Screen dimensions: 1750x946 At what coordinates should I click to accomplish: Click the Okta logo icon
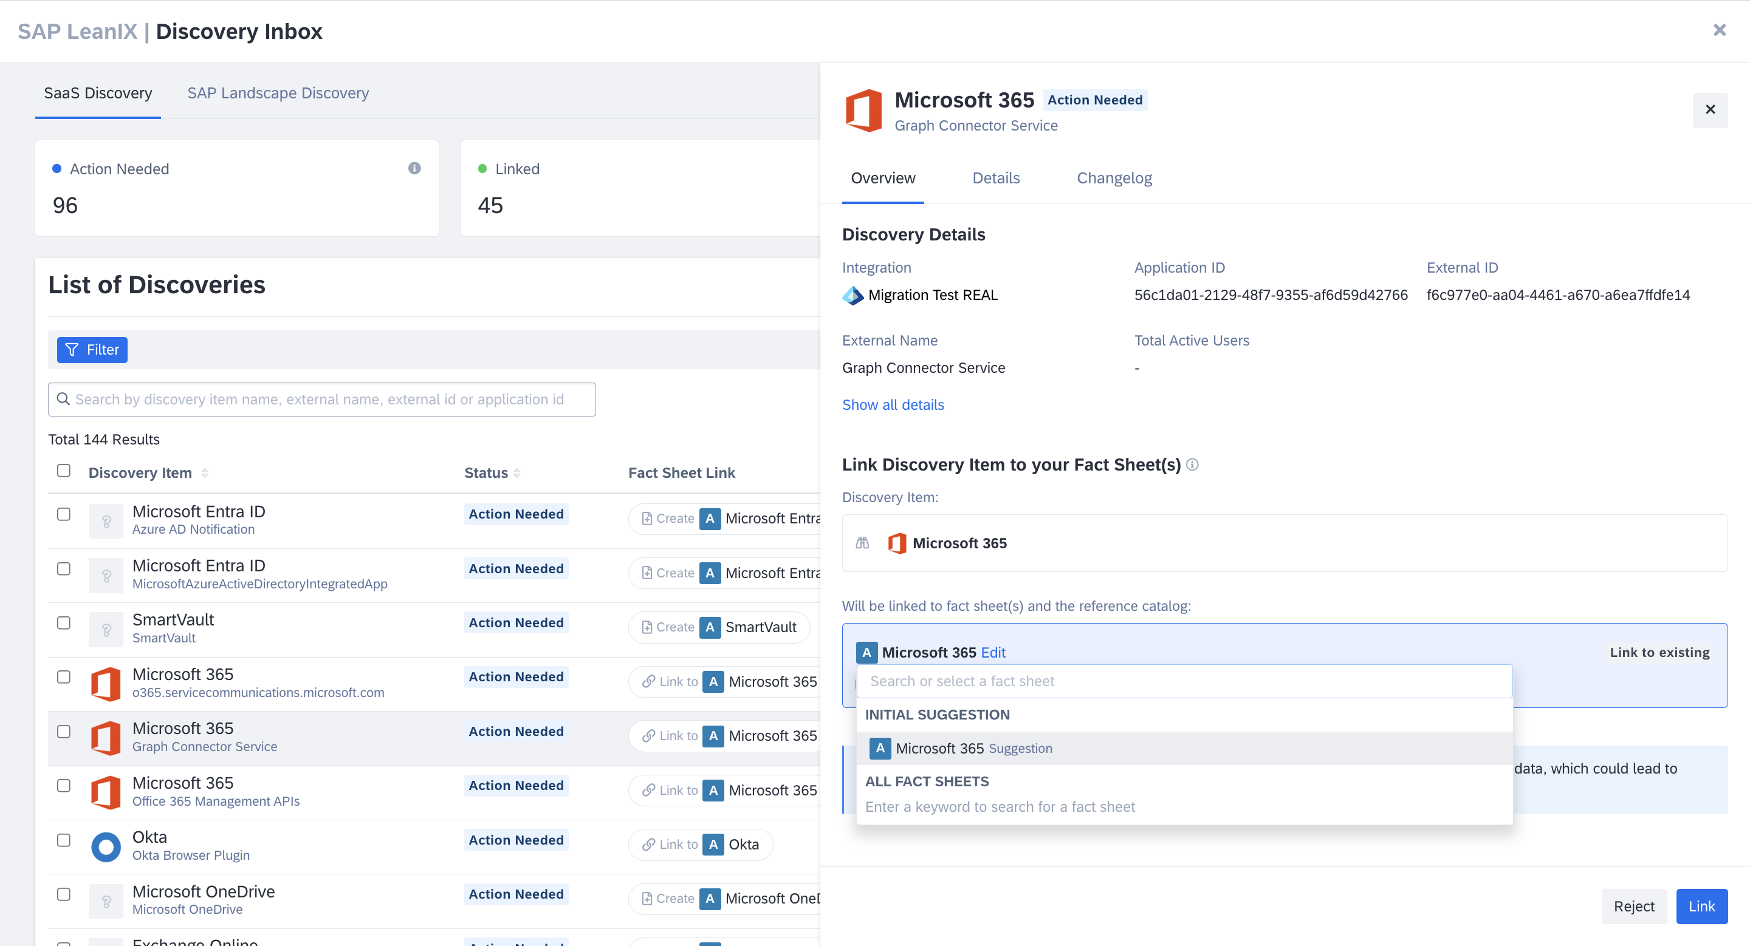[106, 846]
